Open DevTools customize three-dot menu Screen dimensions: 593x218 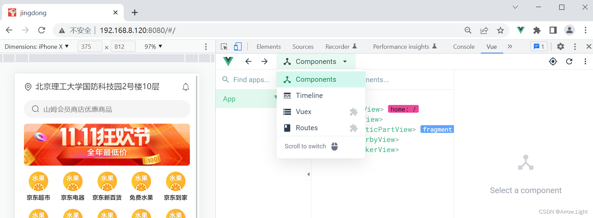(x=575, y=46)
